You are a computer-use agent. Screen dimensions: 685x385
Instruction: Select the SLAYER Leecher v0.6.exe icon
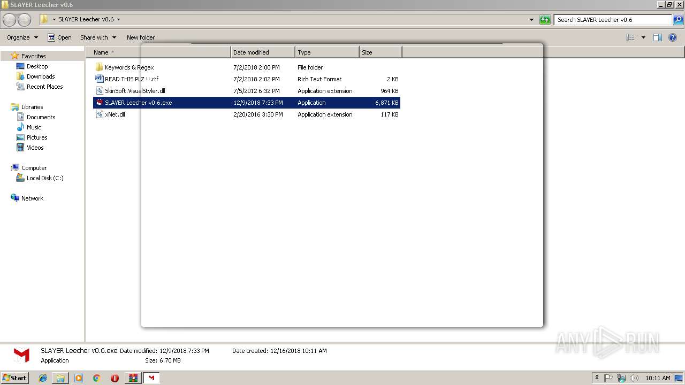tap(99, 103)
